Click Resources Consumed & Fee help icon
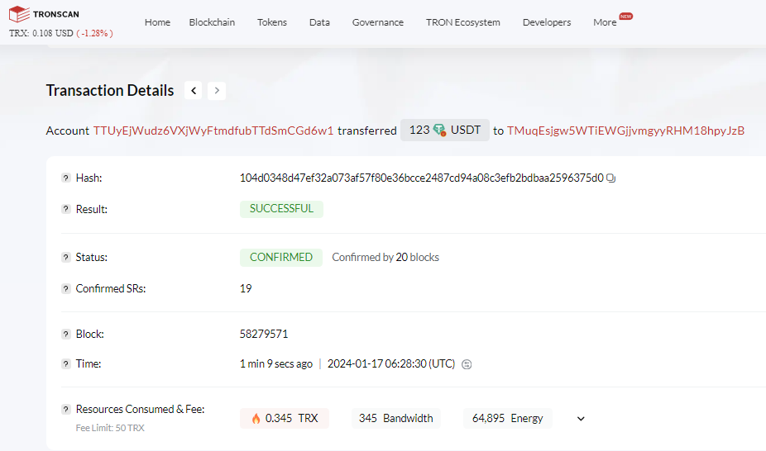Screen dimensions: 766x451 click(66, 409)
